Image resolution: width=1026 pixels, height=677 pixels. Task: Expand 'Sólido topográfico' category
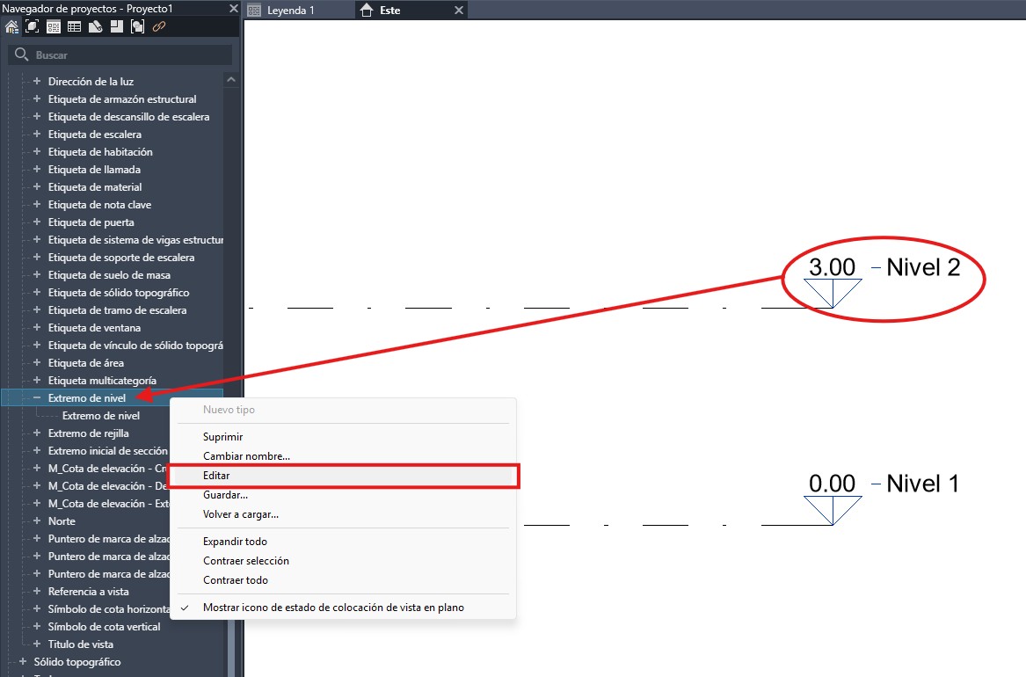click(x=23, y=662)
